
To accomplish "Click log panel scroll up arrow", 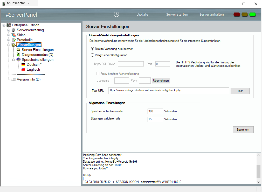I will click(258, 156).
